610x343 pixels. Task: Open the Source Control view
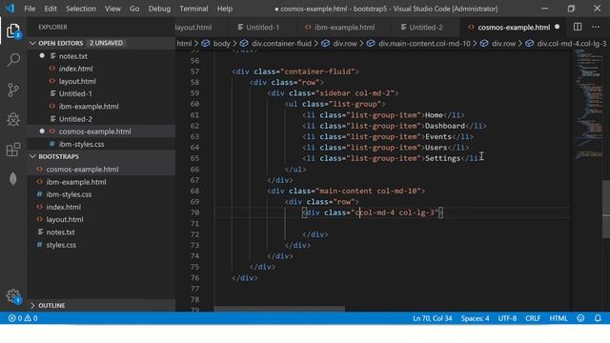pyautogui.click(x=13, y=90)
